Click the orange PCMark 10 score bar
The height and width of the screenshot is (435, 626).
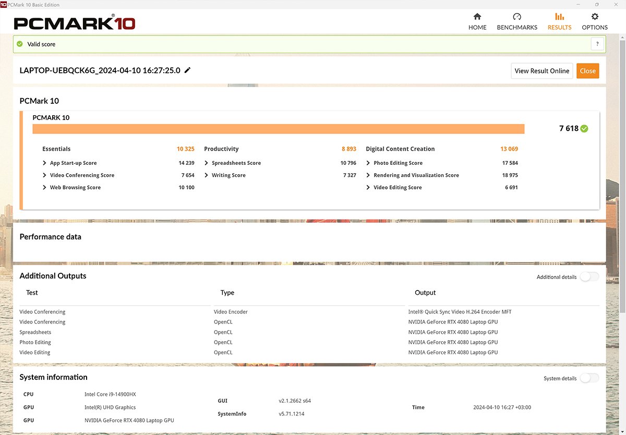[278, 129]
